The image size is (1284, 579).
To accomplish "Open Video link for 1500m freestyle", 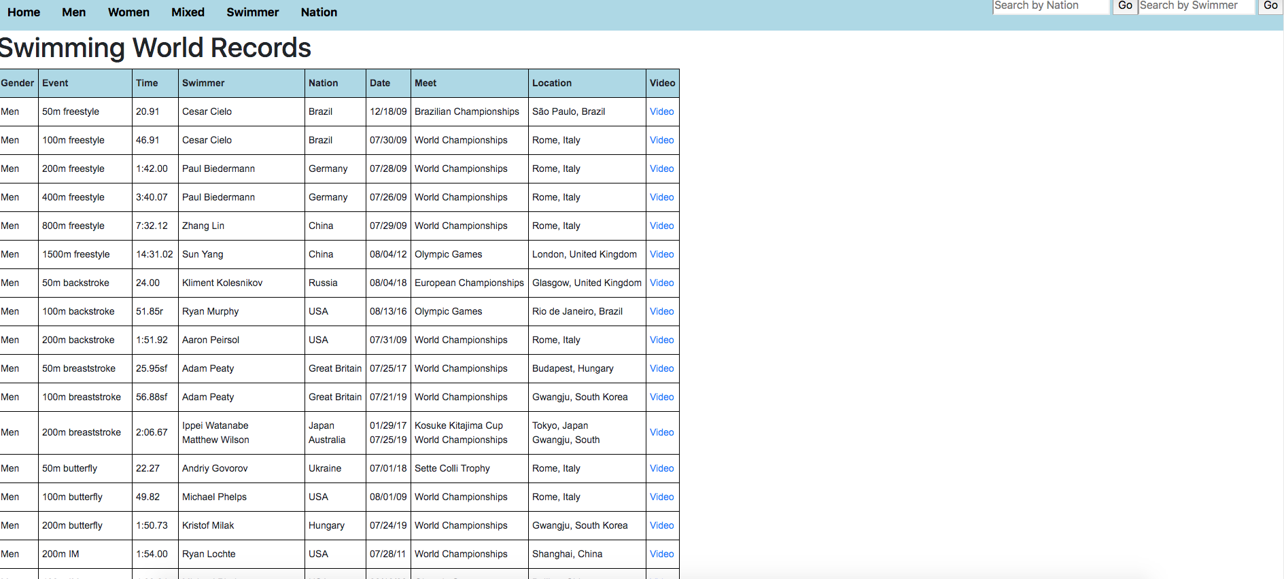I will (661, 254).
